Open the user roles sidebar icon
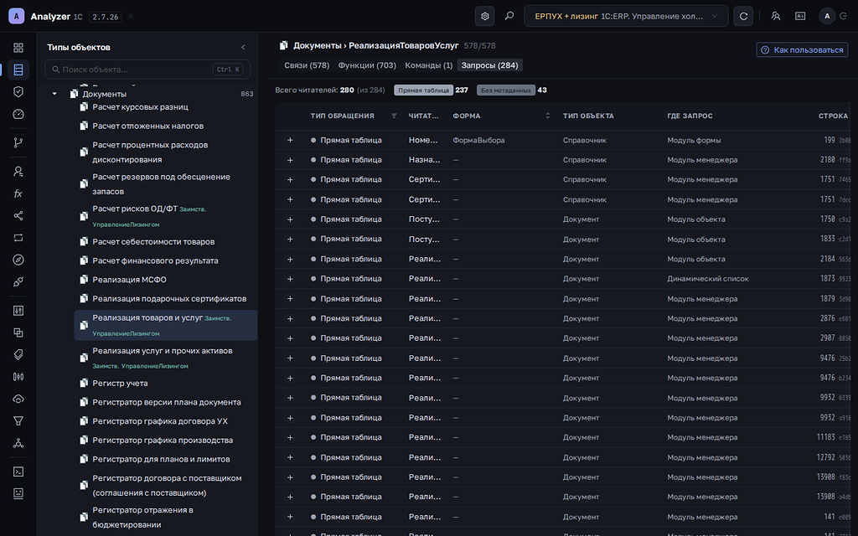Screen dimensions: 858x536 18,171
